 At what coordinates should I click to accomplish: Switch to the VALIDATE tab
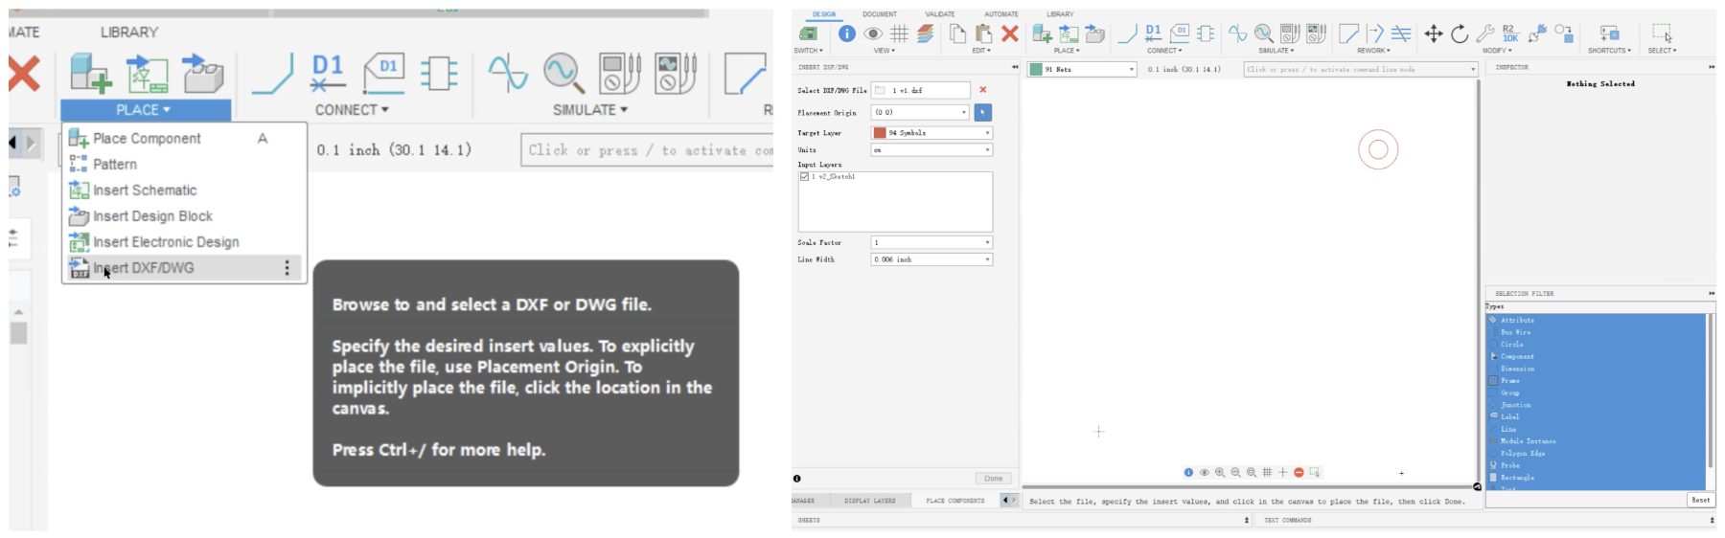pos(939,14)
